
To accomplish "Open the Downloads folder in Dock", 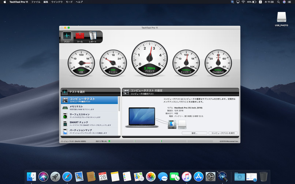I will click(x=239, y=177).
